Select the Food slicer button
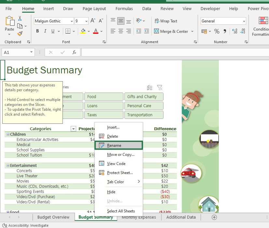269x228 pixels. point(104,97)
